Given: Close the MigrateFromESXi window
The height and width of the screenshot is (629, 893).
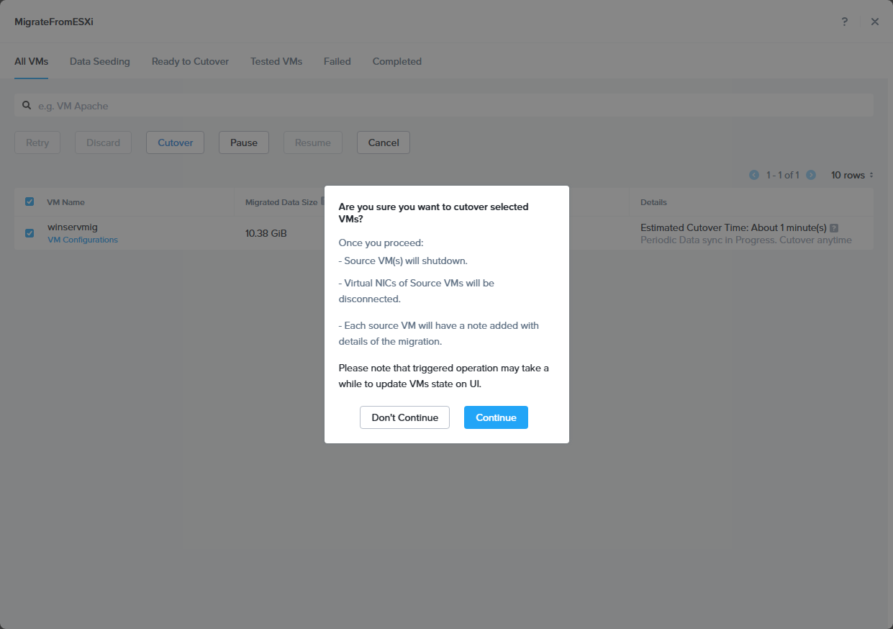Looking at the screenshot, I should pyautogui.click(x=875, y=22).
